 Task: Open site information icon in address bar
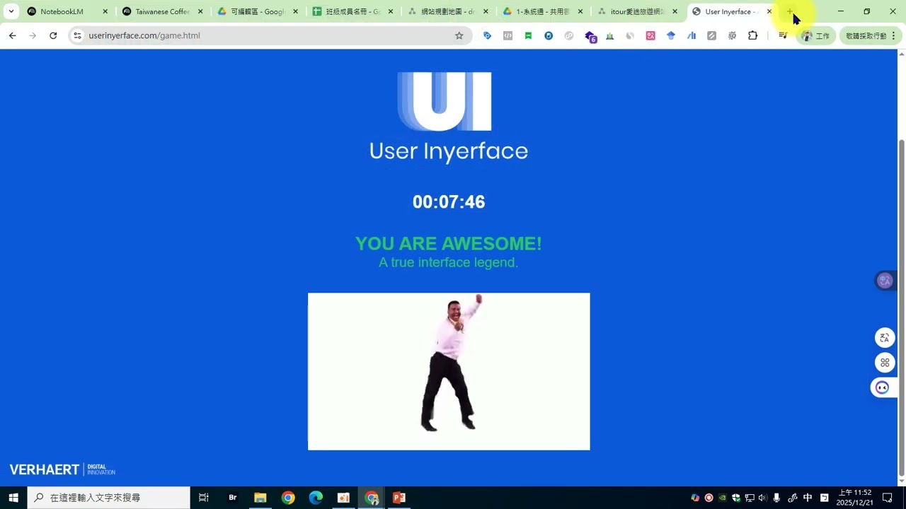click(78, 35)
